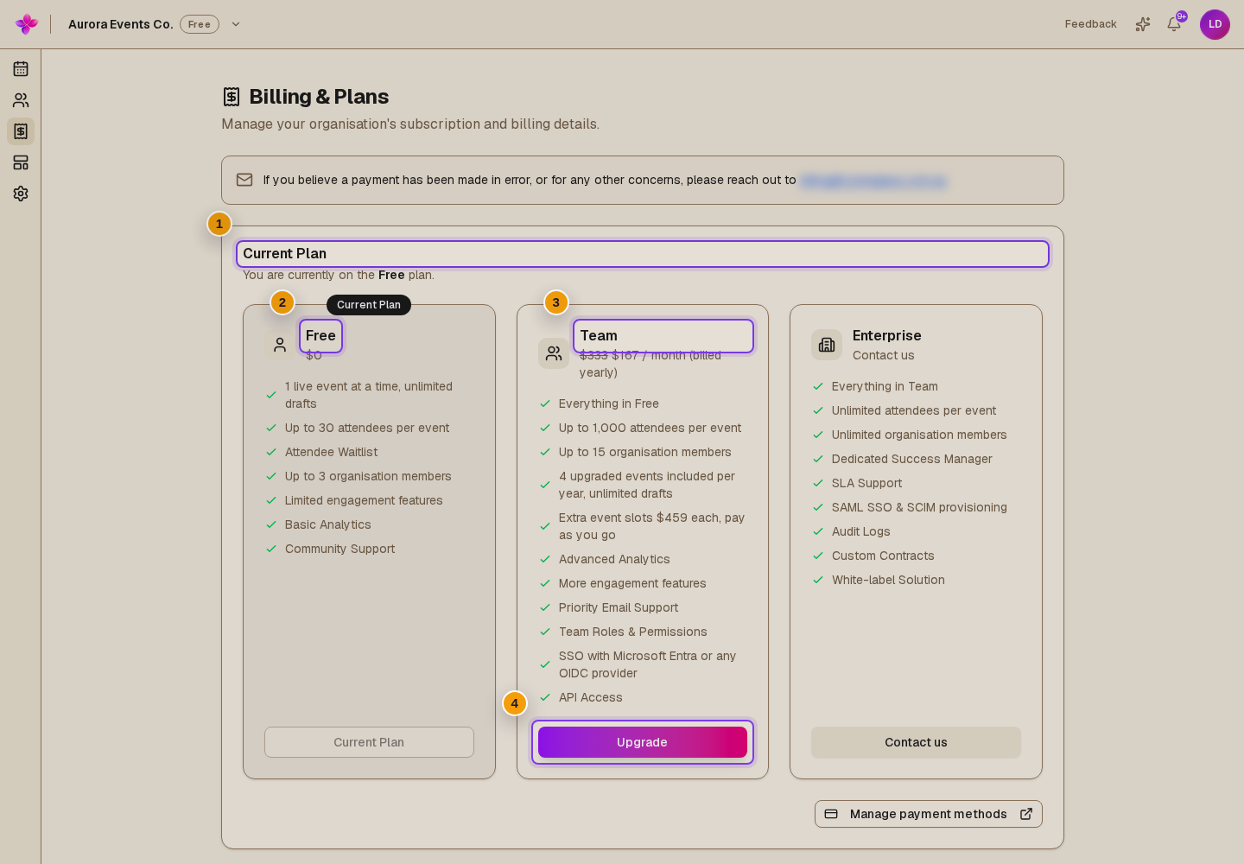Click the black Current Plan badge
The width and height of the screenshot is (1244, 864).
(x=369, y=305)
